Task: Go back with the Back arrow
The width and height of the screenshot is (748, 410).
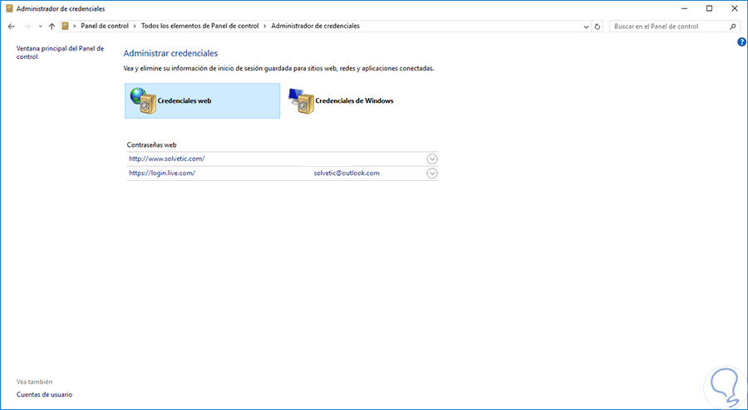Action: pyautogui.click(x=12, y=27)
